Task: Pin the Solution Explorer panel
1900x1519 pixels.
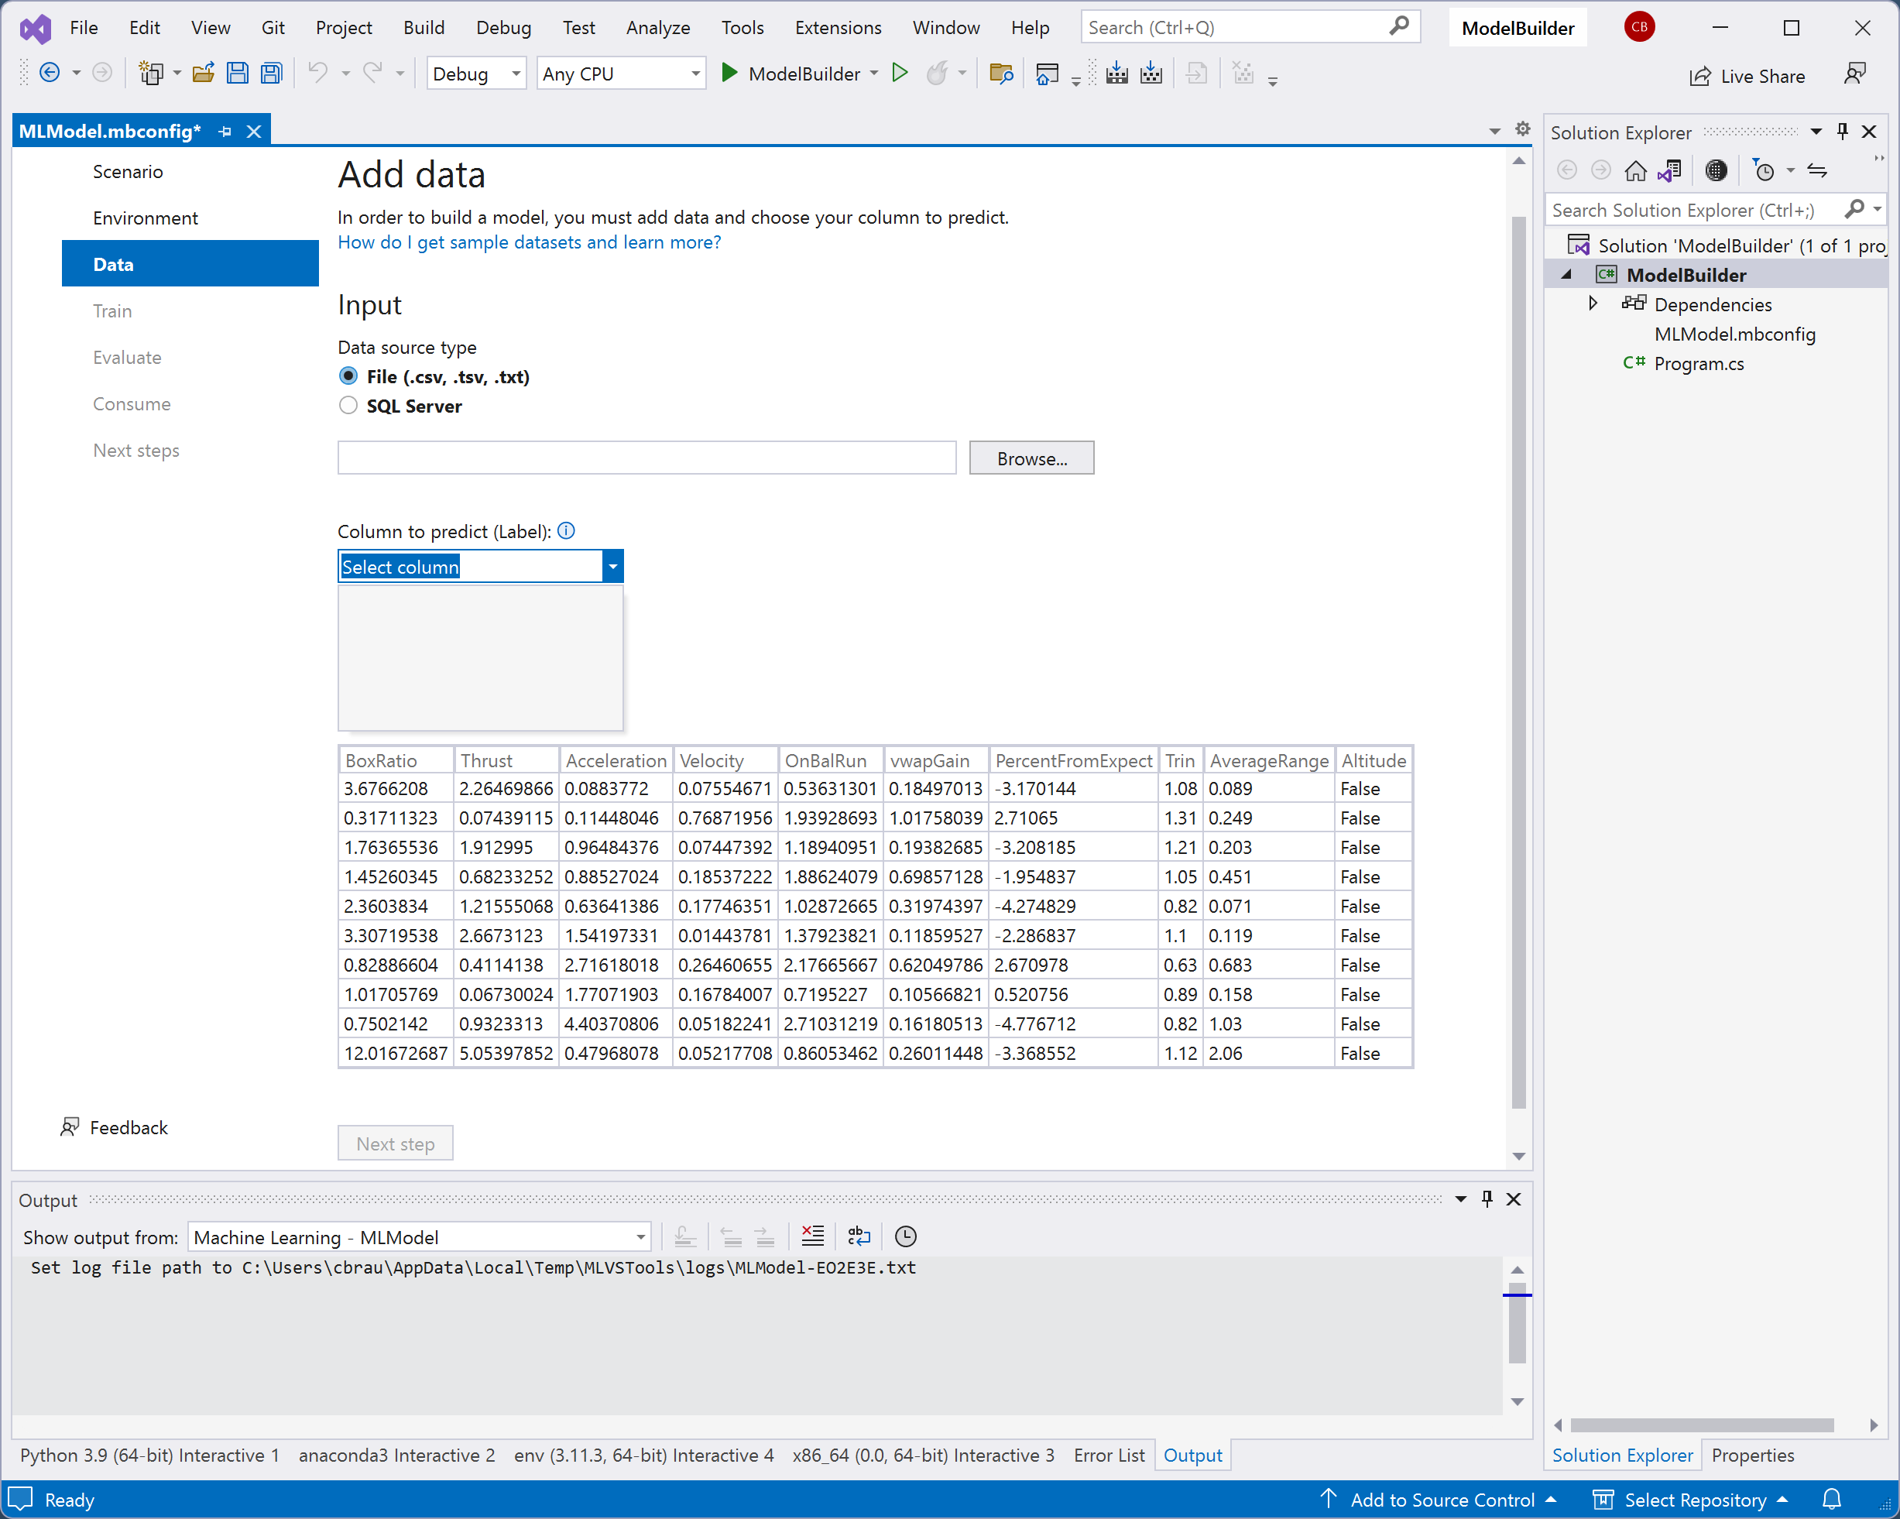Action: [1842, 132]
